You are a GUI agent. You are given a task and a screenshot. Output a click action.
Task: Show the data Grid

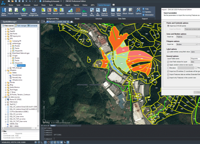click(113, 12)
